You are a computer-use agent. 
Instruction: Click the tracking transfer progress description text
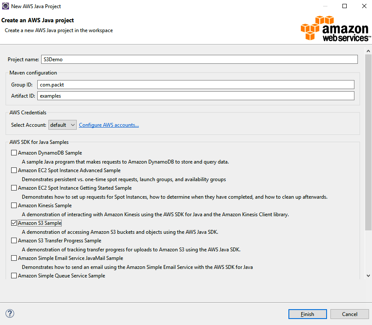click(x=131, y=249)
